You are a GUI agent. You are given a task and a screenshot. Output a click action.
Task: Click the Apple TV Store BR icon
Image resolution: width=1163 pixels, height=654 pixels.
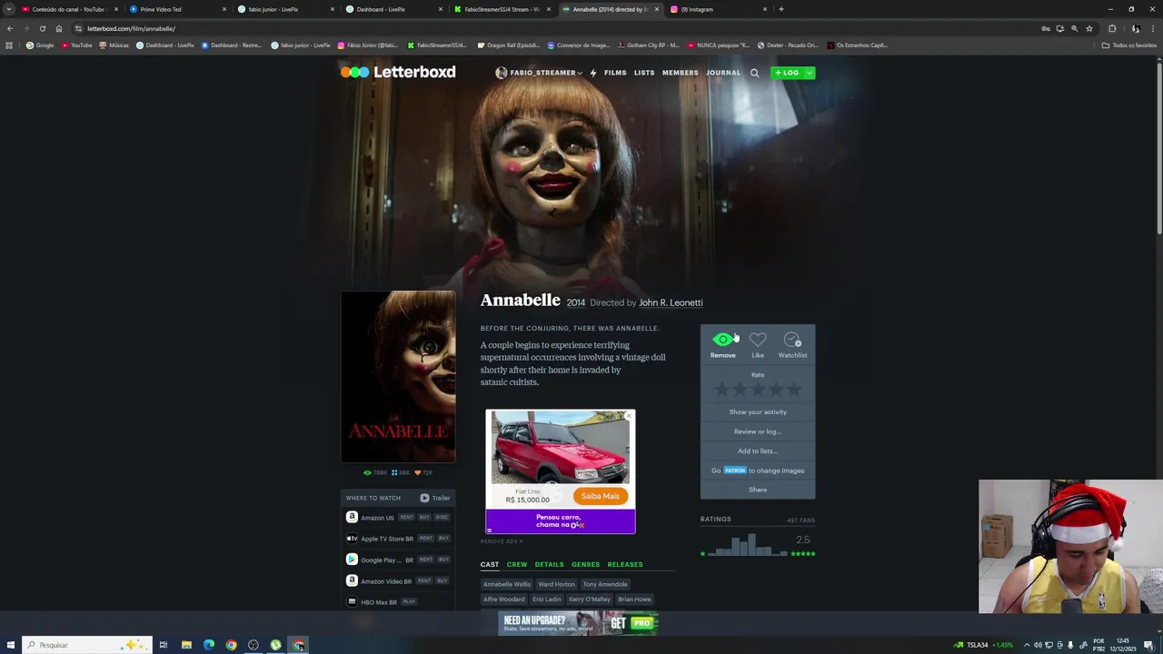pyautogui.click(x=352, y=538)
